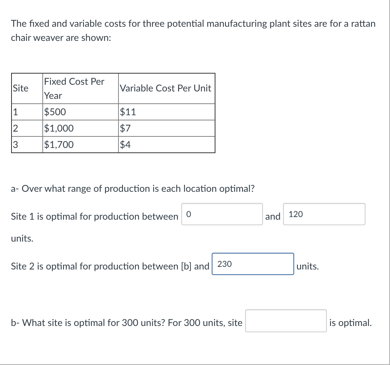Screen dimensions: 390x365
Task: Click the text reading is optimal
Action: point(350,322)
